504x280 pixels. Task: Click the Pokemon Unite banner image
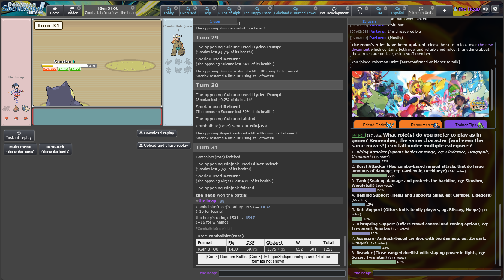[420, 94]
